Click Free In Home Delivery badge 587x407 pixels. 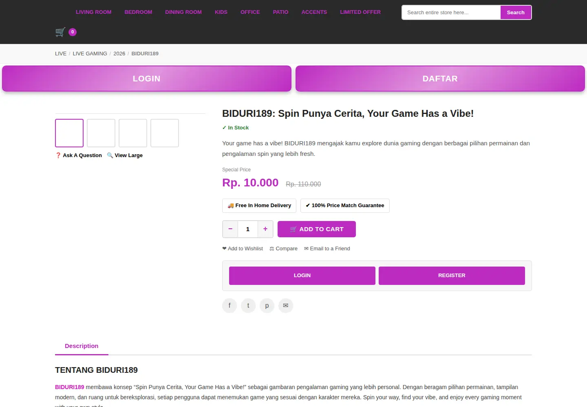[x=259, y=206]
